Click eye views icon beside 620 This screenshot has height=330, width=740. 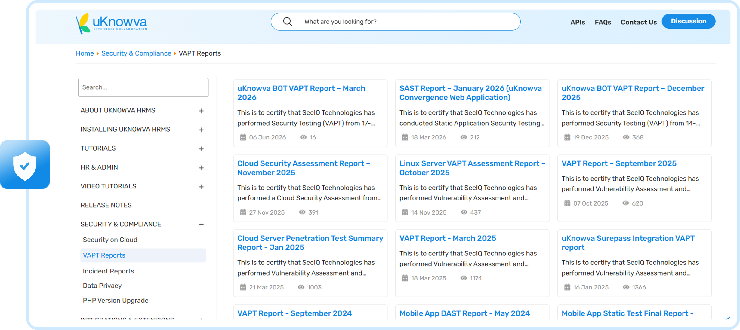625,203
